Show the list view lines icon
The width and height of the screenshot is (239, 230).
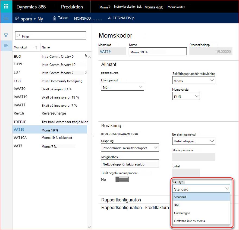click(x=6, y=46)
